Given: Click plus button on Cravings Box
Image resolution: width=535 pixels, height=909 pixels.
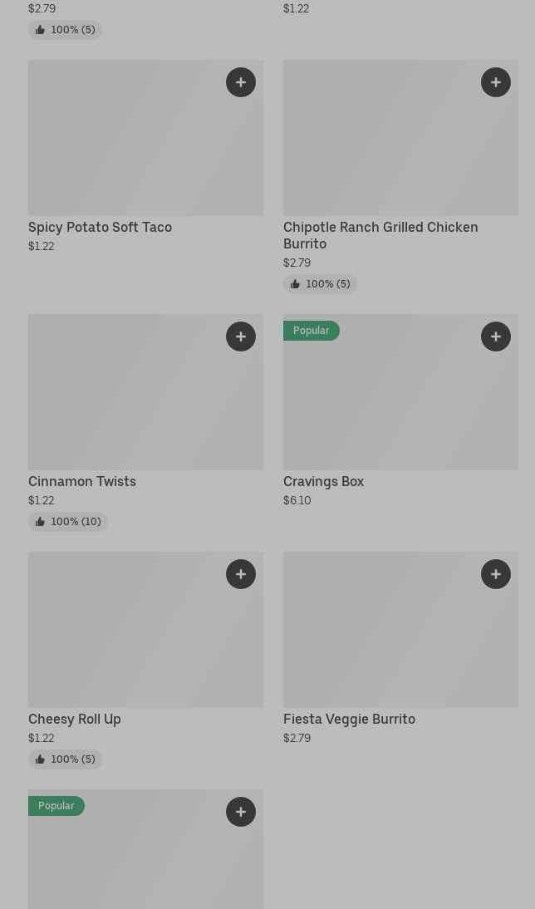Looking at the screenshot, I should (x=496, y=337).
